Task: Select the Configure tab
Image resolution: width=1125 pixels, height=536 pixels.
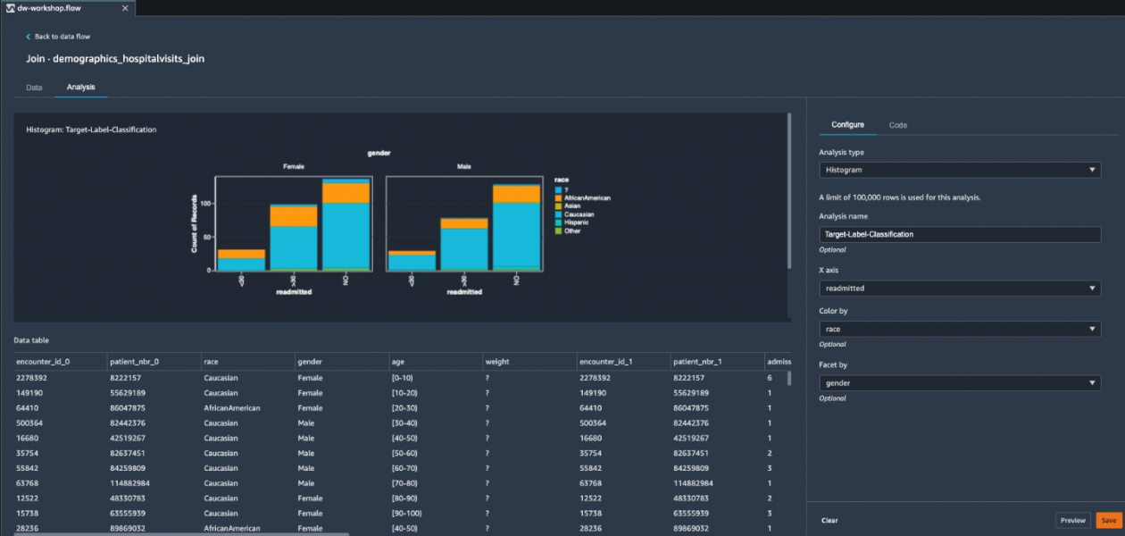Action: [x=848, y=124]
